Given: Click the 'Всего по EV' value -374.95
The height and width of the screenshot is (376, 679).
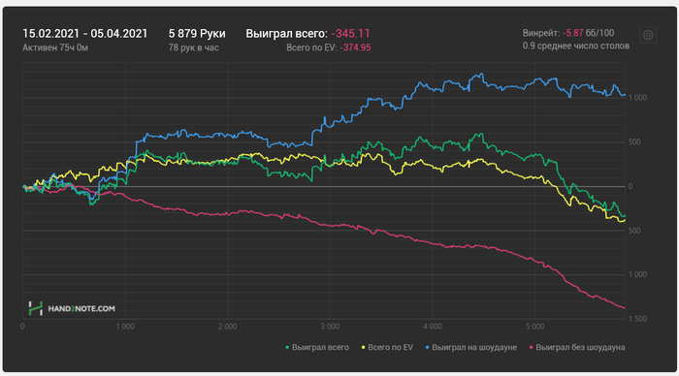Looking at the screenshot, I should pyautogui.click(x=355, y=47).
